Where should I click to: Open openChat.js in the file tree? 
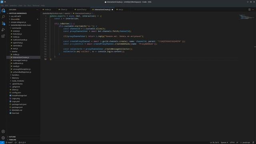18,43
